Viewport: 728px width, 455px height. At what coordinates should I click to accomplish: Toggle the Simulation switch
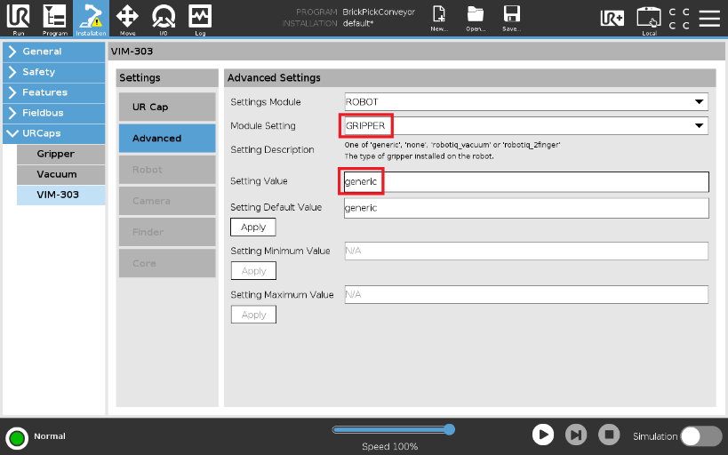click(x=701, y=436)
